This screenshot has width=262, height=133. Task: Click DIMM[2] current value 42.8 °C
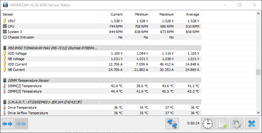pos(117,86)
